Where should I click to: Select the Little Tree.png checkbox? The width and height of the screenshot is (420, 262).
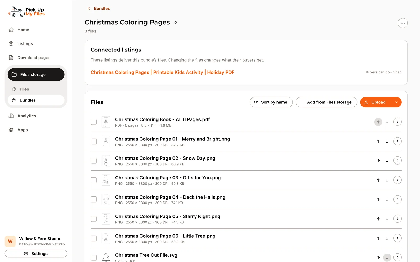(94, 238)
